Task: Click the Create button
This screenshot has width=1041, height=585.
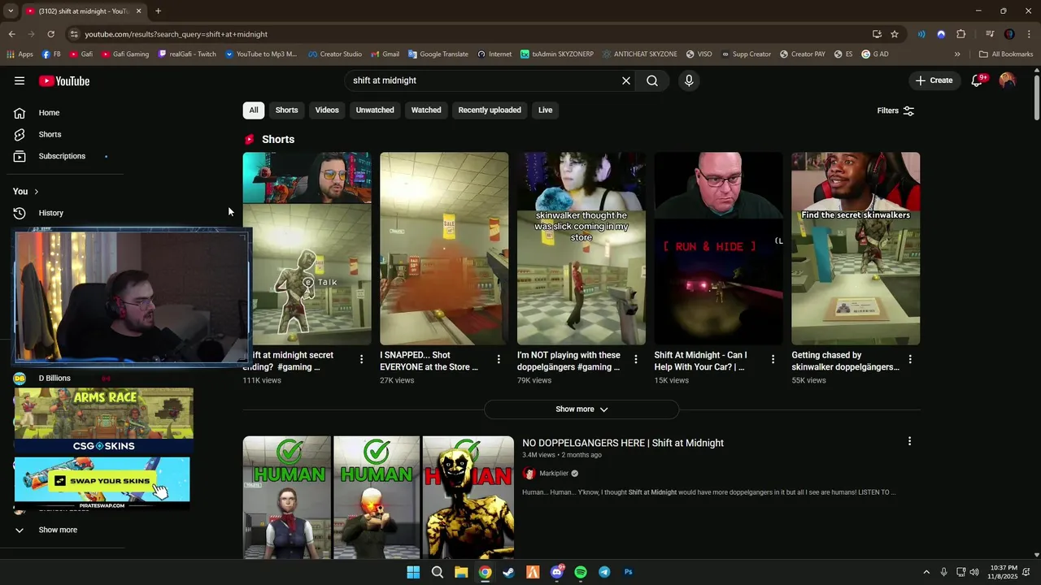Action: [x=934, y=80]
